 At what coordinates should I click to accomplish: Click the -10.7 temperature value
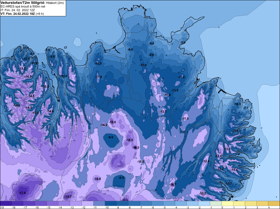[228, 184]
